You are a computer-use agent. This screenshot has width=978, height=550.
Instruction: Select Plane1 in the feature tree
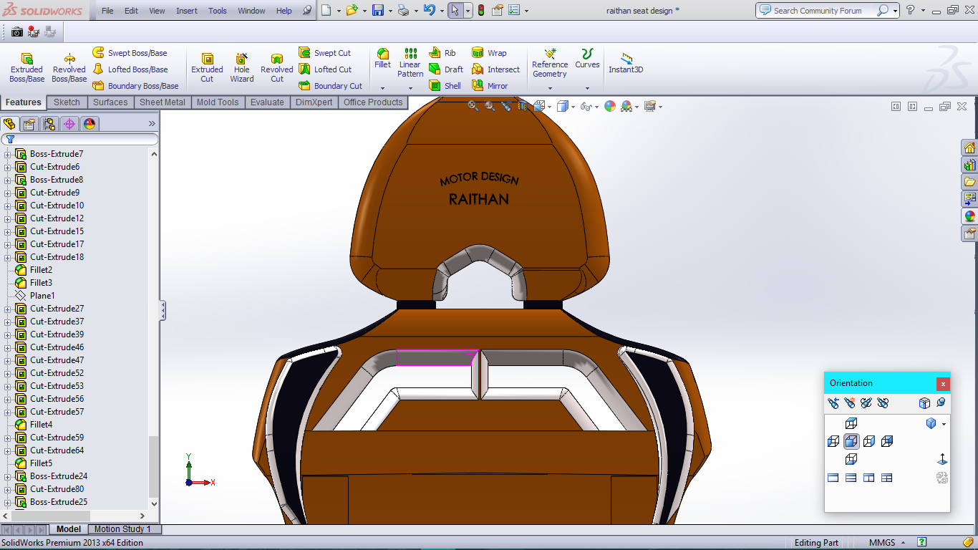coord(42,296)
